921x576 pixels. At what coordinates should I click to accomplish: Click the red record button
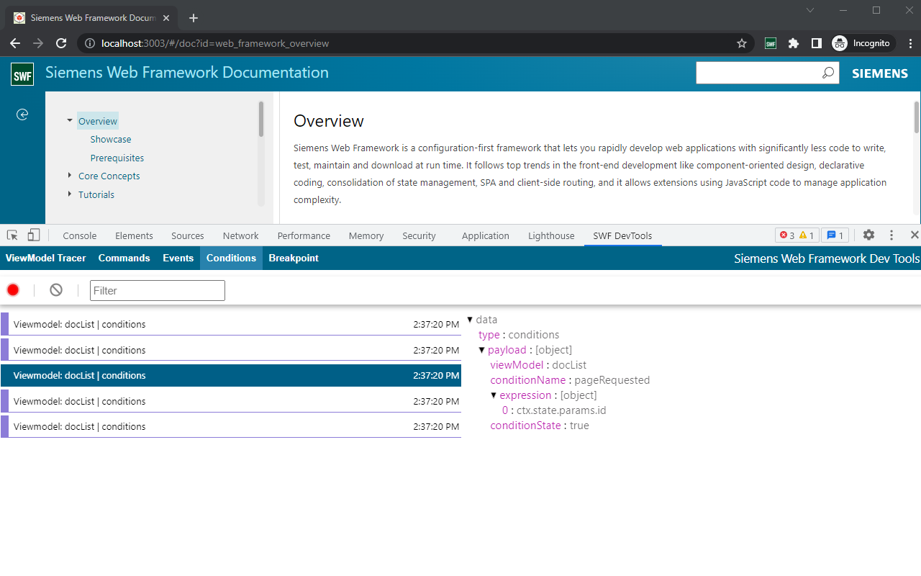tap(13, 290)
